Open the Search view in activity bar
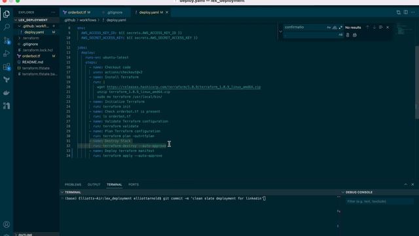 pos(7,27)
